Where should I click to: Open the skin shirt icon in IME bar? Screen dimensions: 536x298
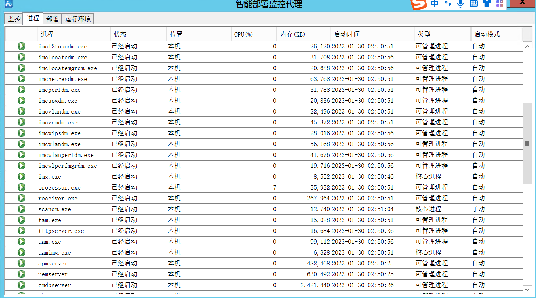pos(487,4)
